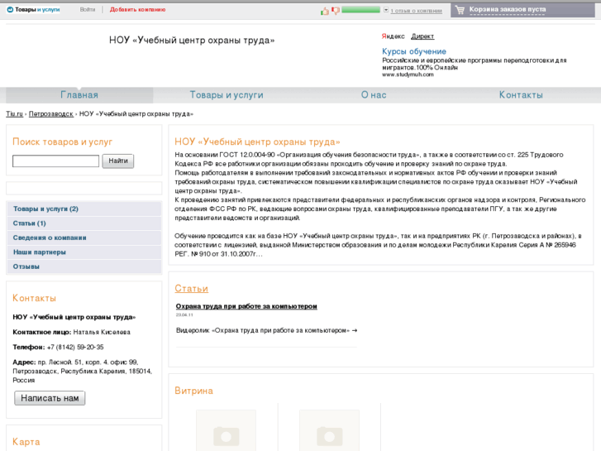
Task: Click the thumbs up rating icon
Action: [x=325, y=11]
